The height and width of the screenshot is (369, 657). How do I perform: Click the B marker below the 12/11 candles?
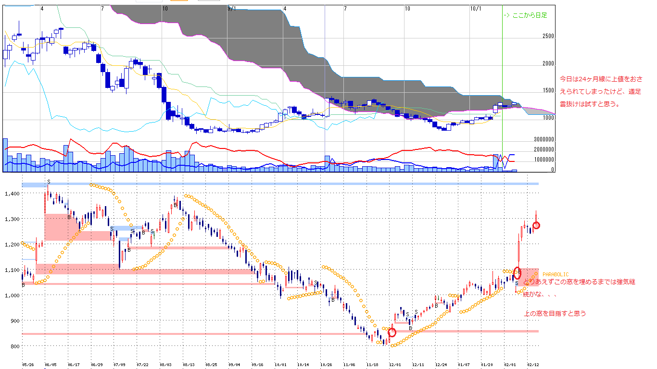tap(410, 328)
